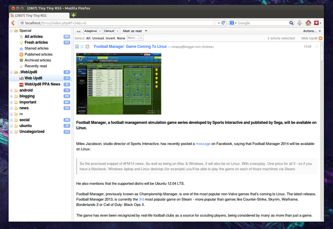
Task: Click the WebUpd8 PPA News favicon
Action: tap(21, 84)
